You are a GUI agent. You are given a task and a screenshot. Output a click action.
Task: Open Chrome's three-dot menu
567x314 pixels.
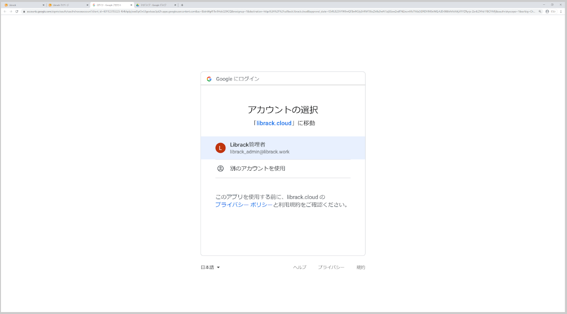(561, 12)
